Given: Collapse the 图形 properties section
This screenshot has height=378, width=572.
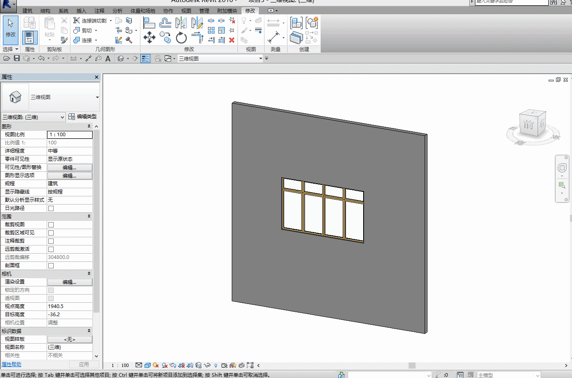Looking at the screenshot, I should (89, 126).
